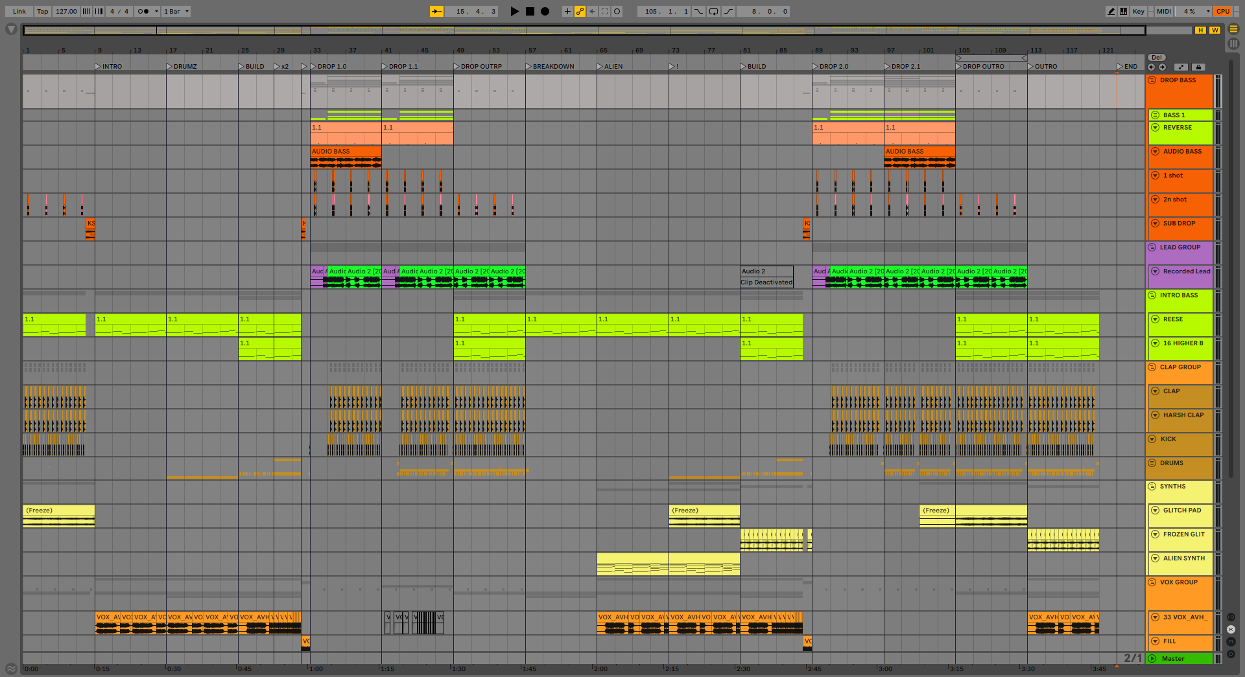The image size is (1245, 677).
Task: Click Next Locator arrow button
Action: tap(1162, 67)
